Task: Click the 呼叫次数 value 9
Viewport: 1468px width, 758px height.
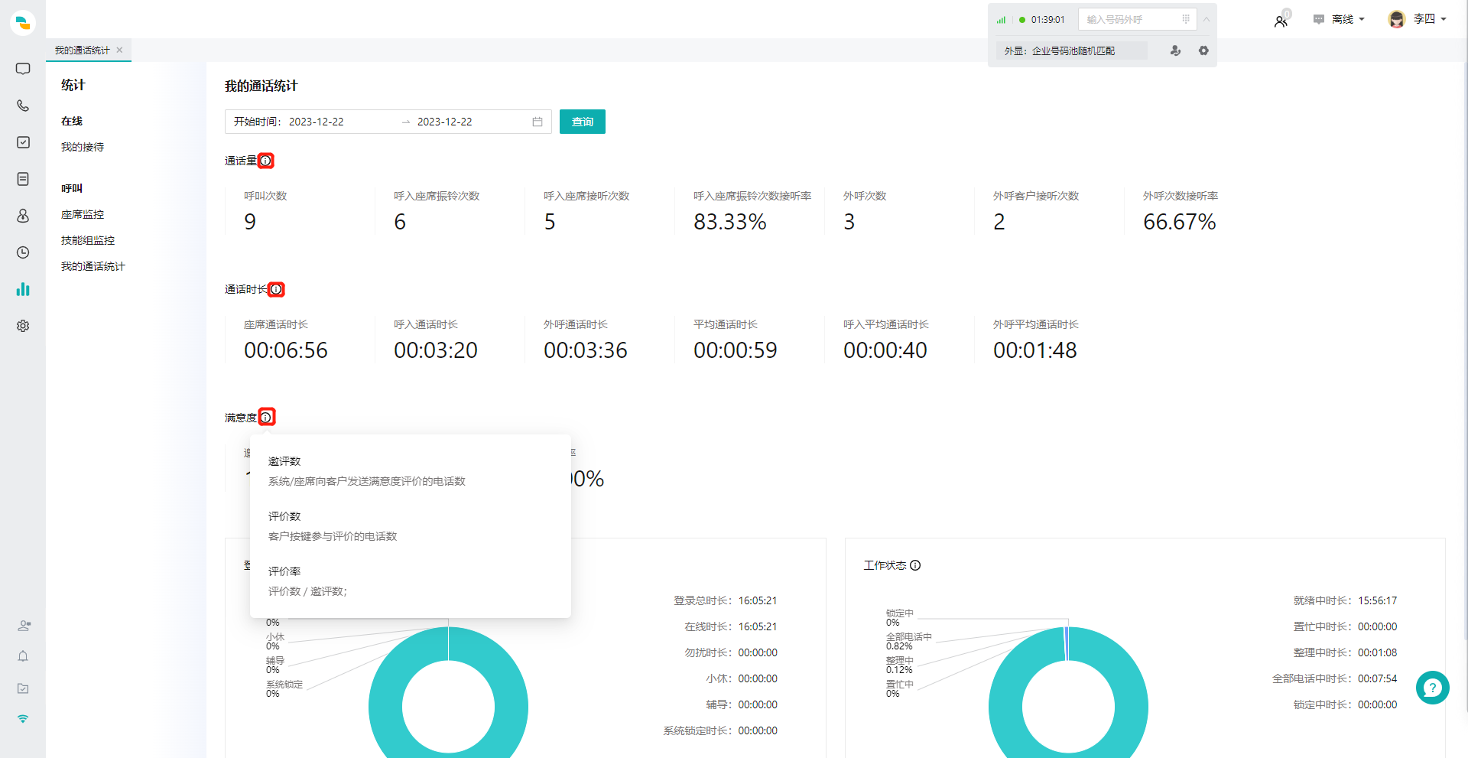Action: pos(250,222)
